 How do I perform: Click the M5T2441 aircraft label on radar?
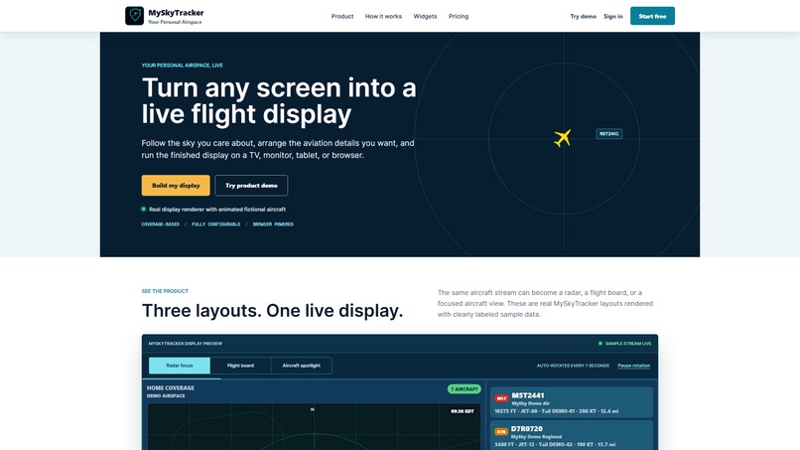[609, 134]
